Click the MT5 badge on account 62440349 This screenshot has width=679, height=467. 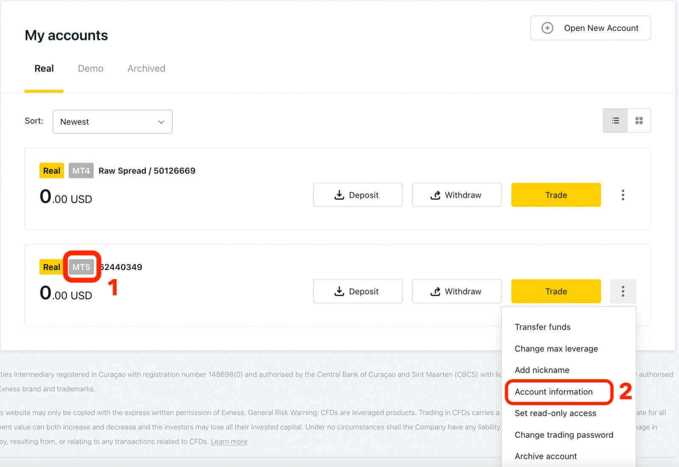(81, 267)
